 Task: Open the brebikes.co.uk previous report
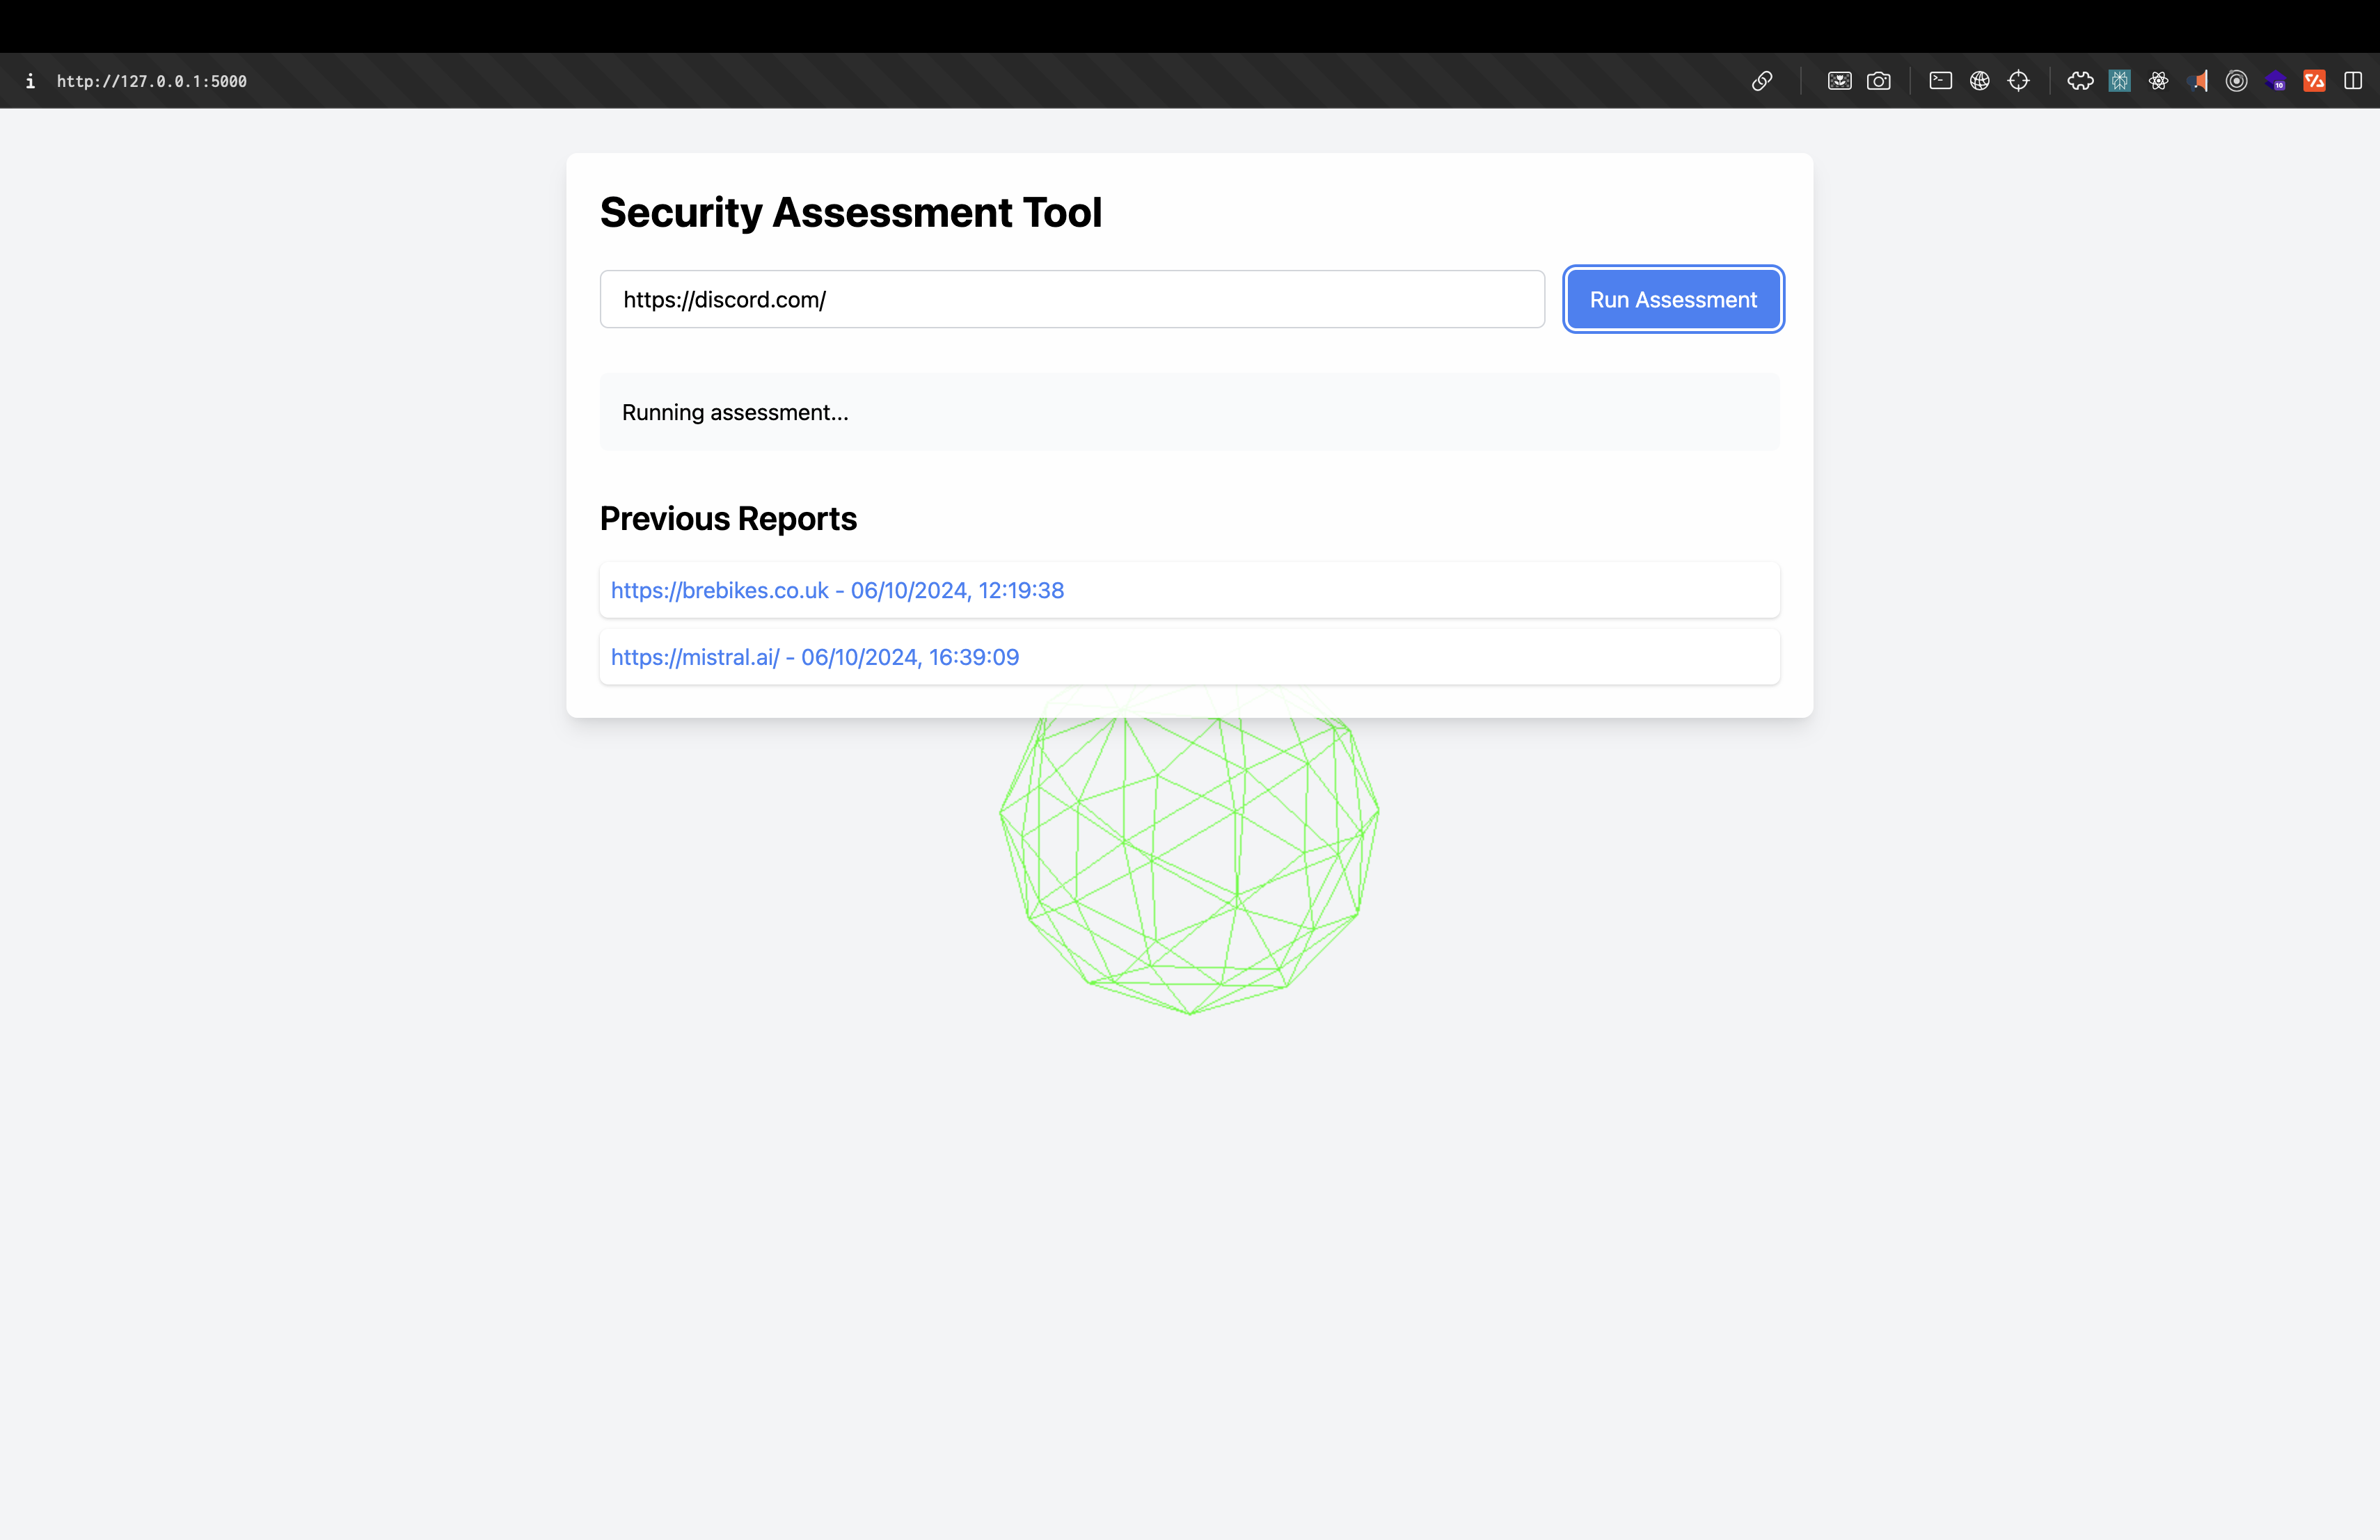[x=837, y=591]
